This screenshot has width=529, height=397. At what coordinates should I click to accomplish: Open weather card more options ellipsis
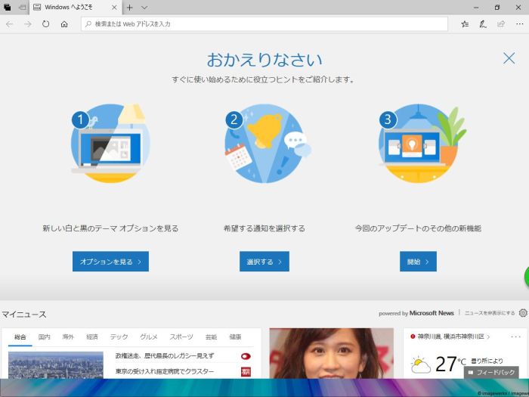click(516, 336)
